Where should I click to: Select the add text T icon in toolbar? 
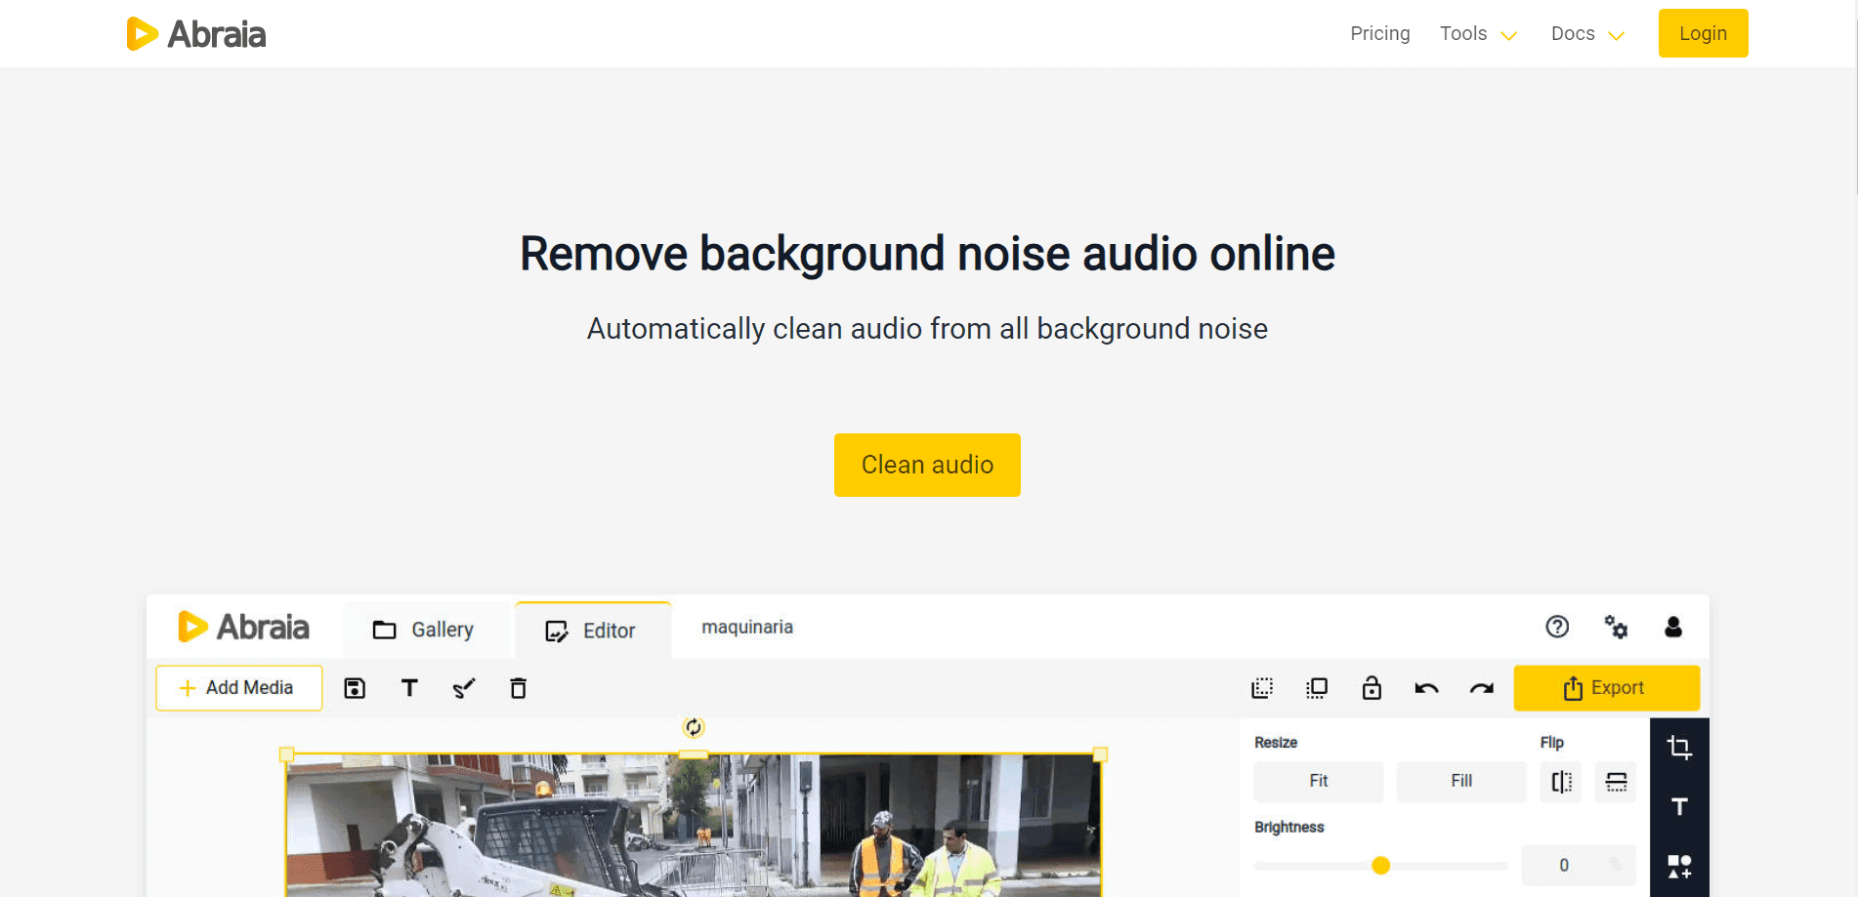pyautogui.click(x=409, y=688)
